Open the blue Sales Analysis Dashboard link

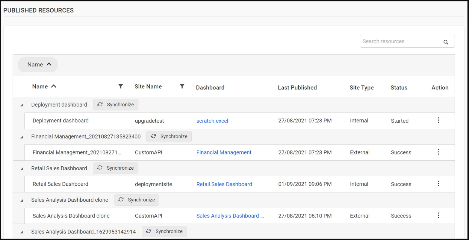click(x=230, y=216)
